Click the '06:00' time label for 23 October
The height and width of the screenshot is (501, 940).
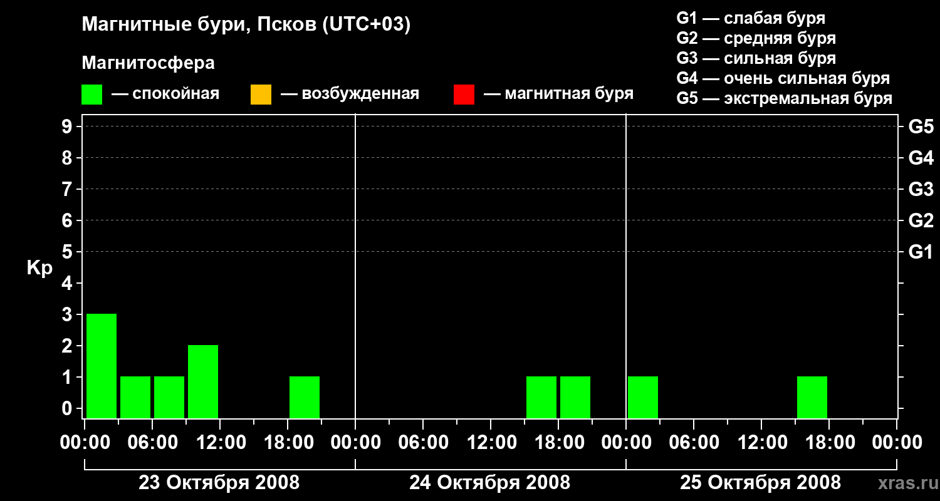152,443
